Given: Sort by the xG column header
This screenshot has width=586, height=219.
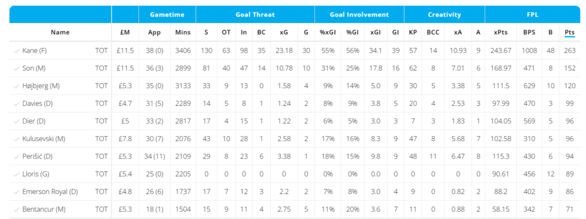Looking at the screenshot, I should 284,33.
